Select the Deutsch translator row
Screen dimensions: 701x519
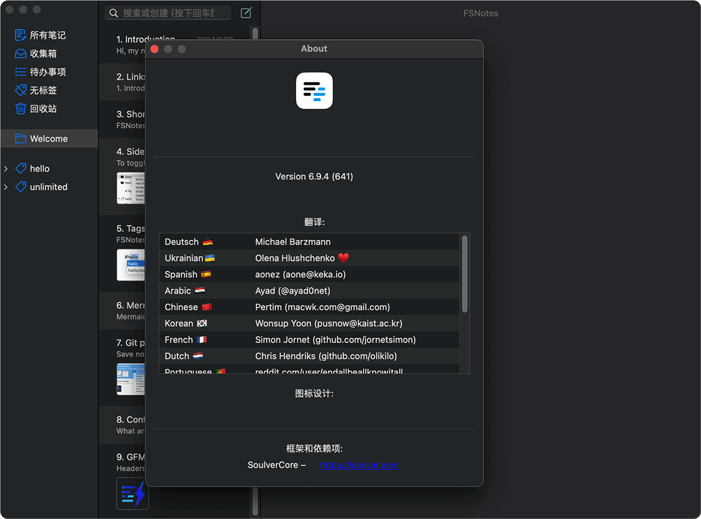pos(310,242)
